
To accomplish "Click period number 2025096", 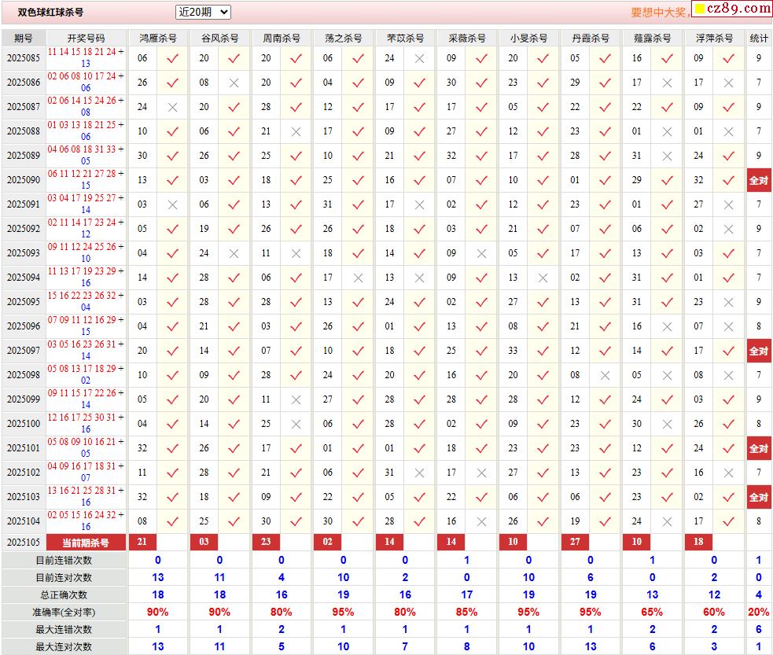I will [x=24, y=326].
